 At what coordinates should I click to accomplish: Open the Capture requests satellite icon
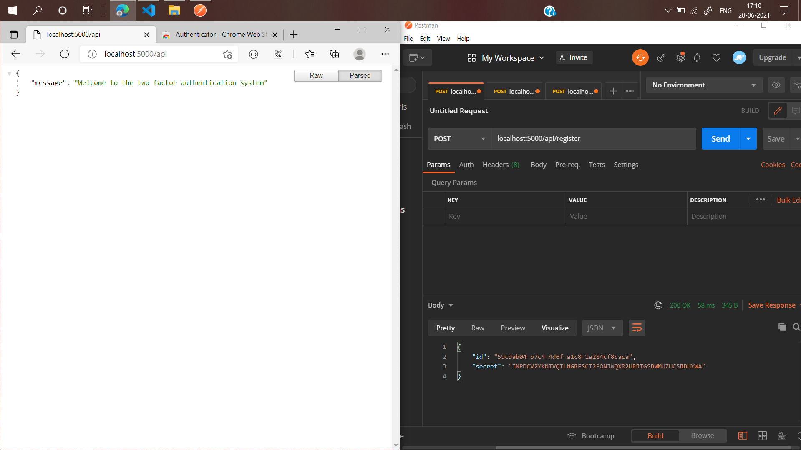(x=661, y=57)
